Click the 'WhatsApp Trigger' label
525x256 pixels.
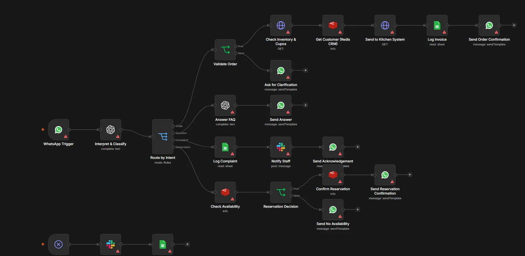click(58, 144)
